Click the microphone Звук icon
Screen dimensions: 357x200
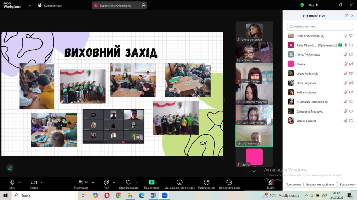pyautogui.click(x=12, y=182)
